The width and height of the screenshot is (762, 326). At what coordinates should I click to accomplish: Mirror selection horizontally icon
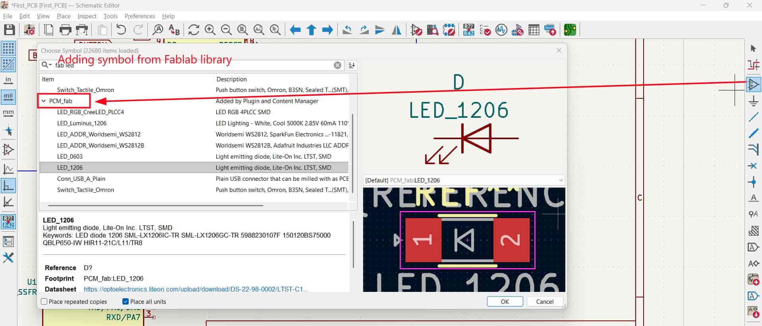[396, 30]
